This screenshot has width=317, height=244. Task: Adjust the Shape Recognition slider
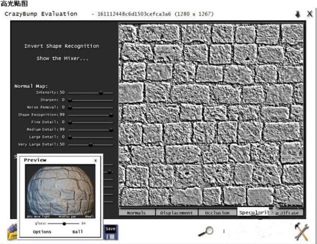(x=91, y=115)
